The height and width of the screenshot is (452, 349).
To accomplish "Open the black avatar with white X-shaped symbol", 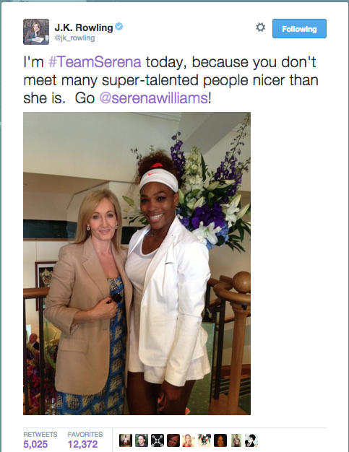I will click(158, 440).
